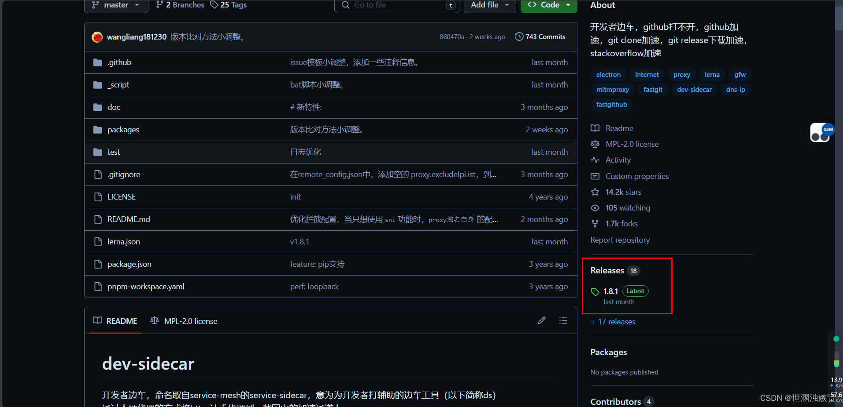The height and width of the screenshot is (407, 843).
Task: Switch to the README tab
Action: (115, 321)
